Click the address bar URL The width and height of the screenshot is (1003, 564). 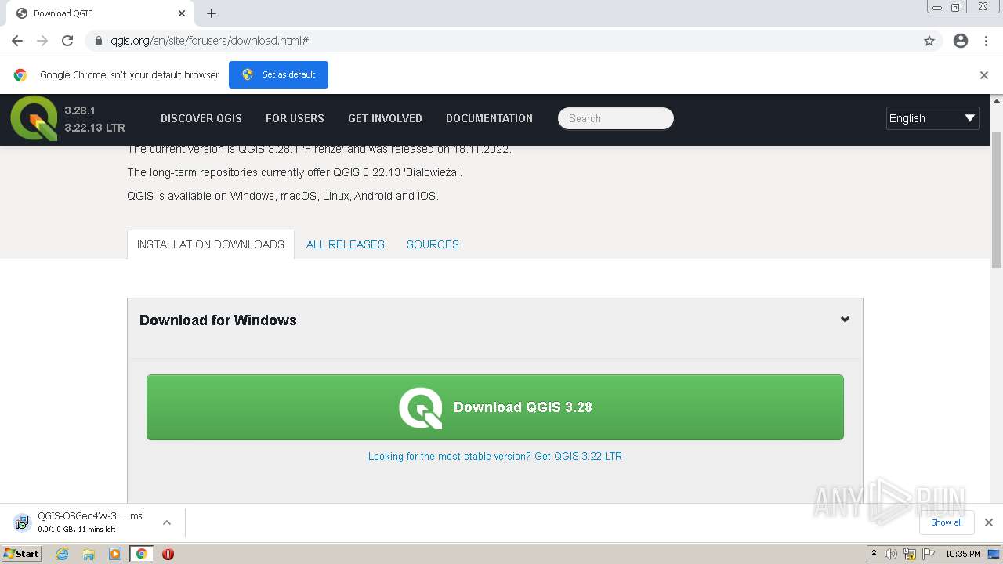click(209, 41)
